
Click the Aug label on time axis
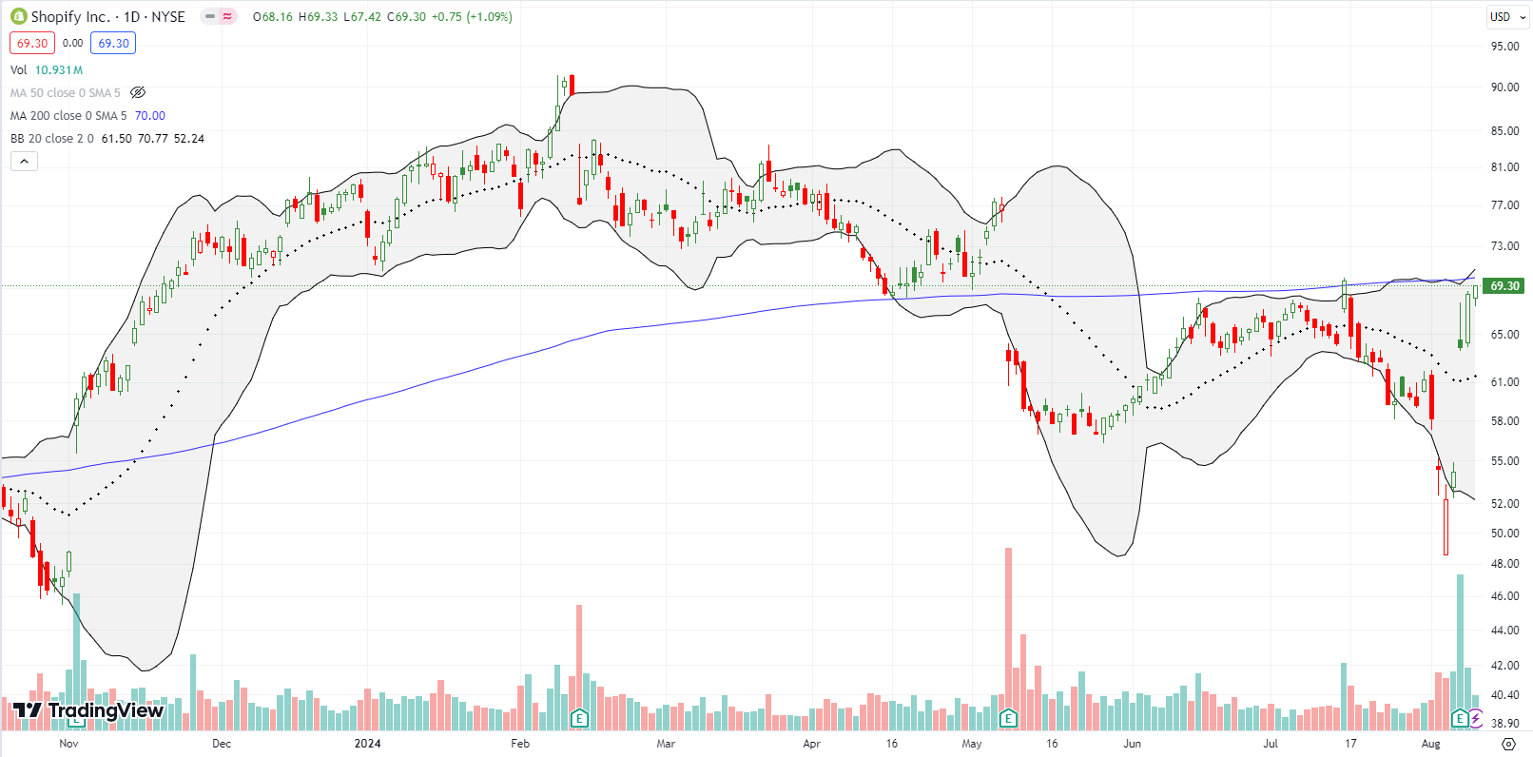(1430, 743)
